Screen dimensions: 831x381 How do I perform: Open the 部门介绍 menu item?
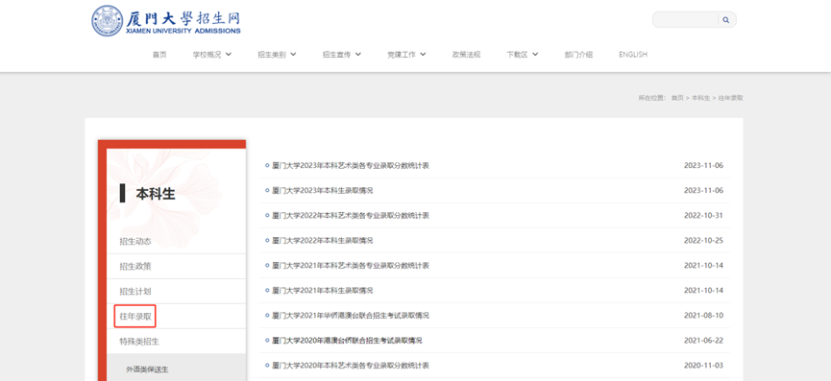[578, 55]
